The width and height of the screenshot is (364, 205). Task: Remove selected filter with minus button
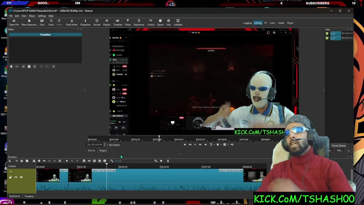[x=17, y=66]
